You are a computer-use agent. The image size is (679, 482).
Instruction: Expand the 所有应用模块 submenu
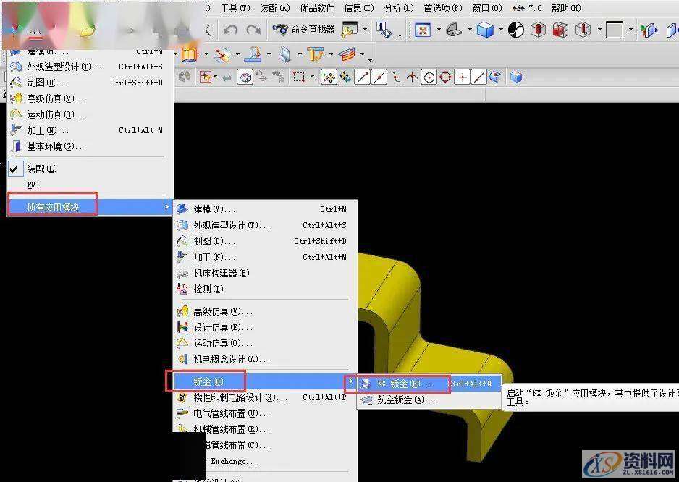[54, 206]
